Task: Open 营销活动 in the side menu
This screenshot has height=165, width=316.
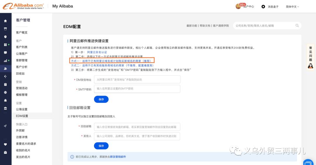Action: click(x=22, y=88)
